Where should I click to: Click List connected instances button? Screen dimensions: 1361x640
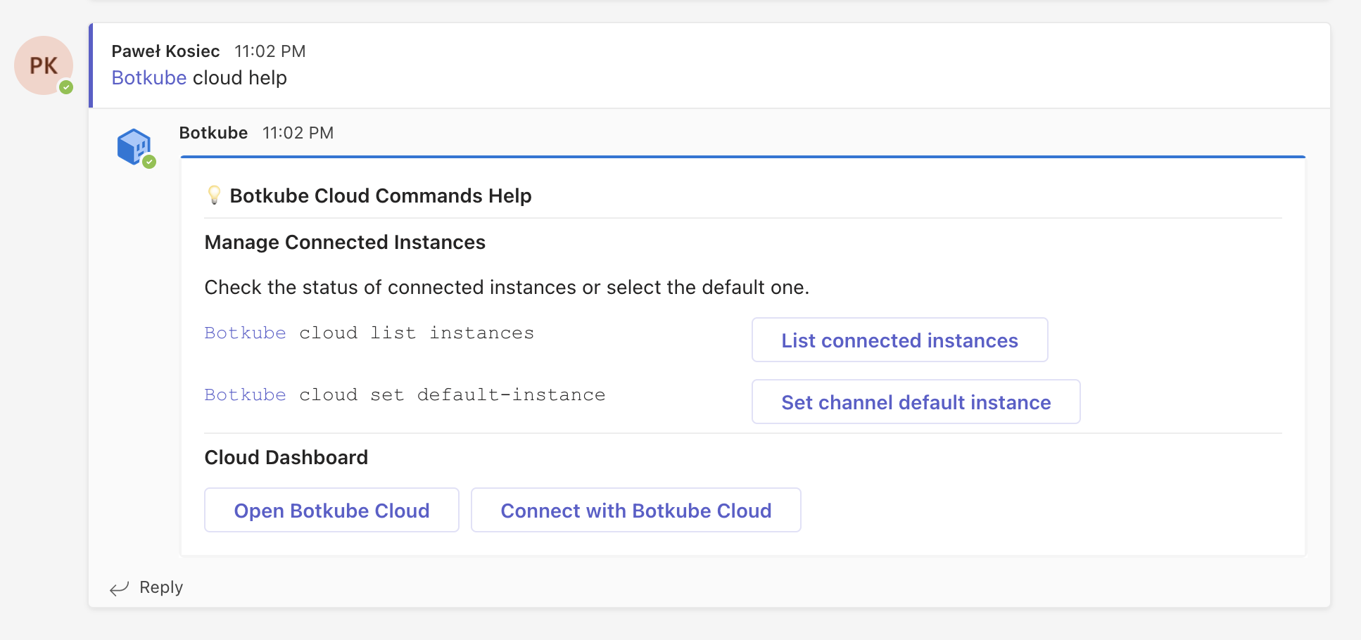(899, 340)
